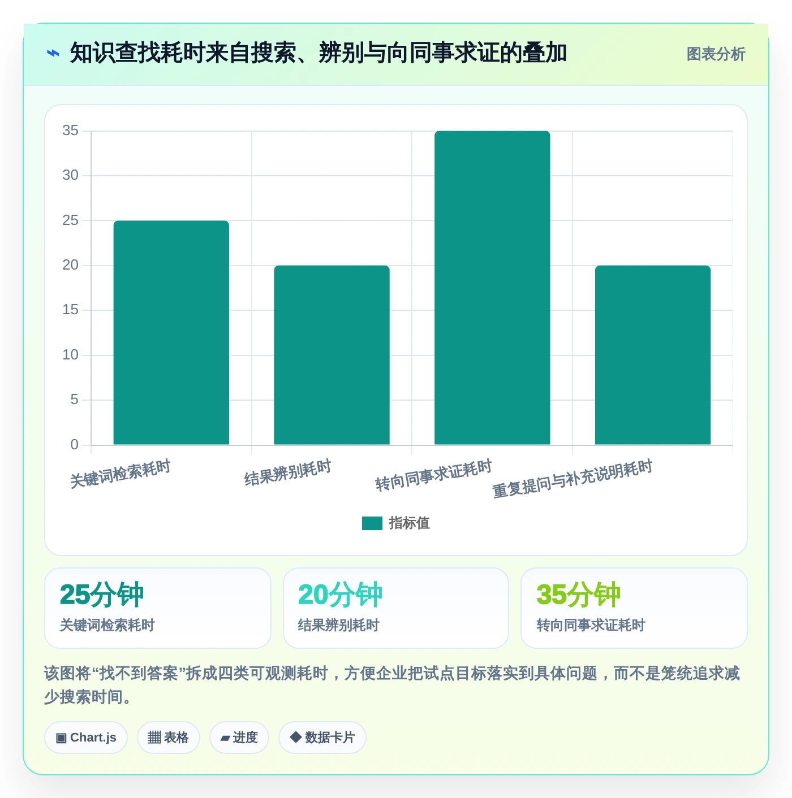792x798 pixels.
Task: Click the 进度 tag chip
Action: 239,738
